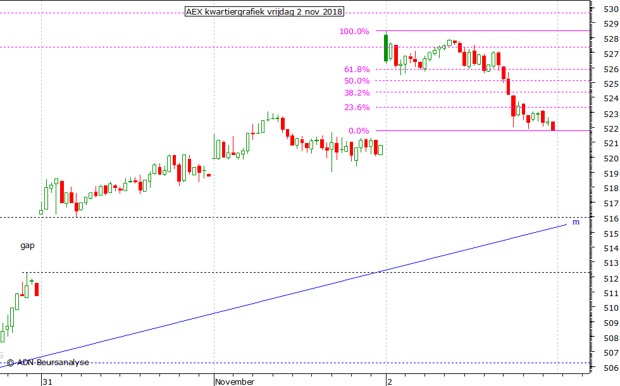Click the 522 price axis value
The width and height of the screenshot is (620, 386).
pos(611,129)
